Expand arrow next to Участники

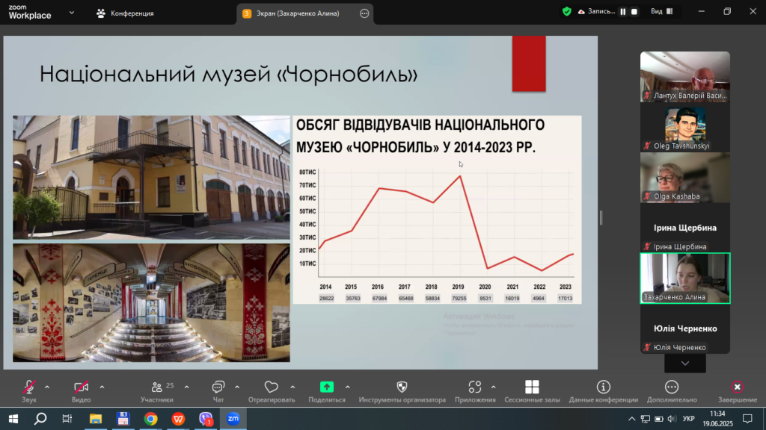click(186, 387)
